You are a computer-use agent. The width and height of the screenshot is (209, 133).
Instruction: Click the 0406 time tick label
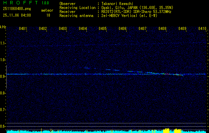click(123, 29)
